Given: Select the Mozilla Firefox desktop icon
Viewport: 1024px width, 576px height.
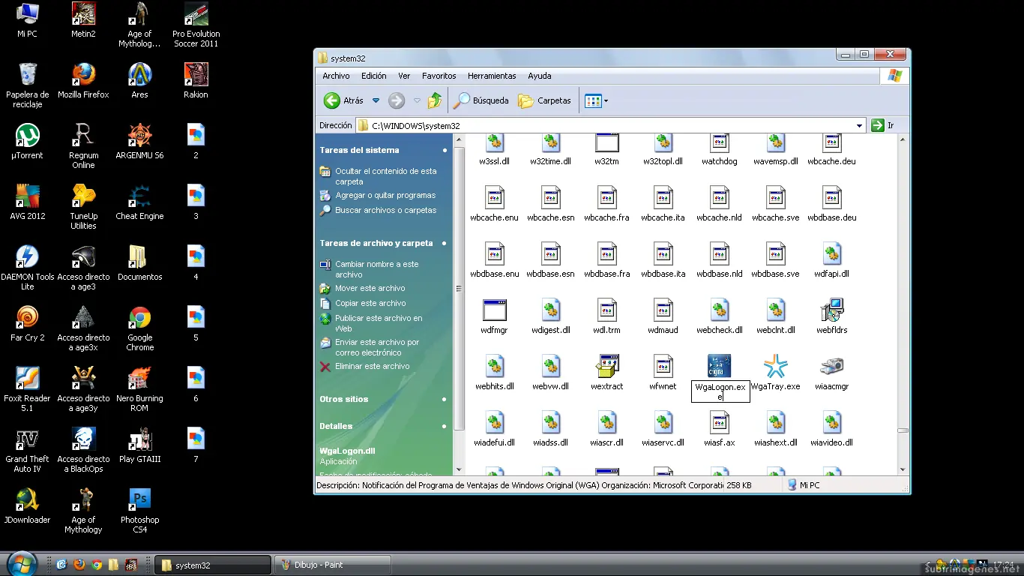Looking at the screenshot, I should point(83,81).
